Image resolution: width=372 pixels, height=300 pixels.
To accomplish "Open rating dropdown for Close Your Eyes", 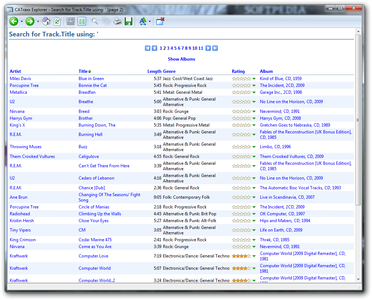I will coord(254,221).
